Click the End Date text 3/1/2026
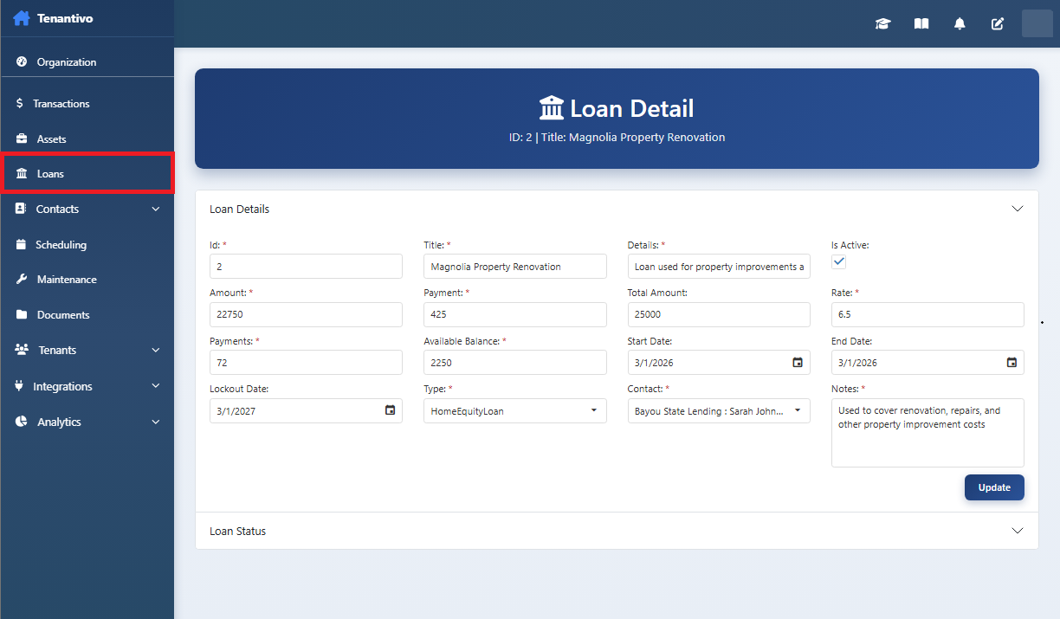 point(859,363)
